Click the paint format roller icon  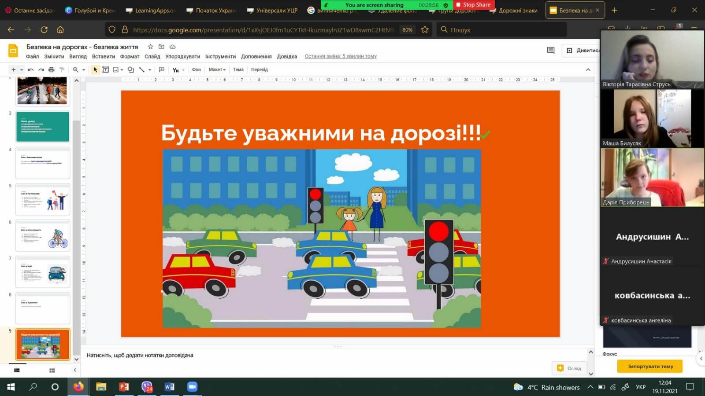tap(62, 70)
